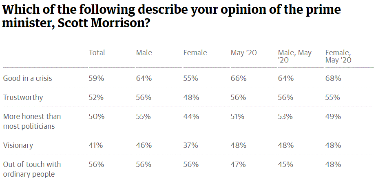Click the 68% value in the Good in a crisis row

click(333, 78)
